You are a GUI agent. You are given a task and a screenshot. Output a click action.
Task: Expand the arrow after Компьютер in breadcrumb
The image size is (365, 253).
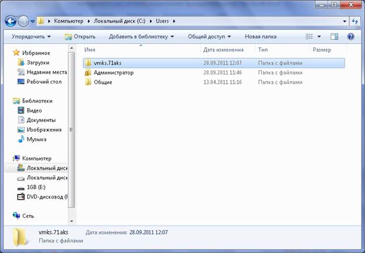[88, 21]
